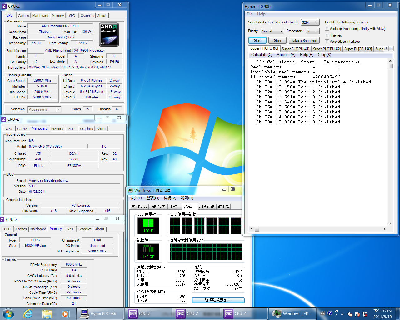Click the CPU usage 100% meter
400x320 pixels.
click(x=148, y=226)
